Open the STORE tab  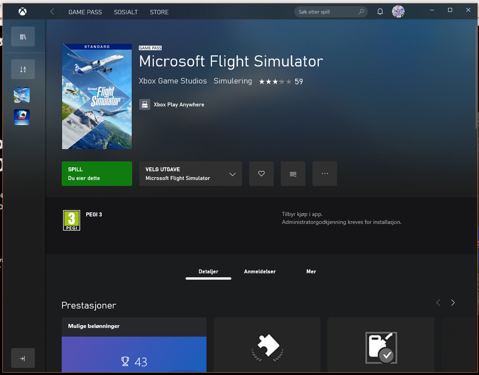(x=159, y=12)
